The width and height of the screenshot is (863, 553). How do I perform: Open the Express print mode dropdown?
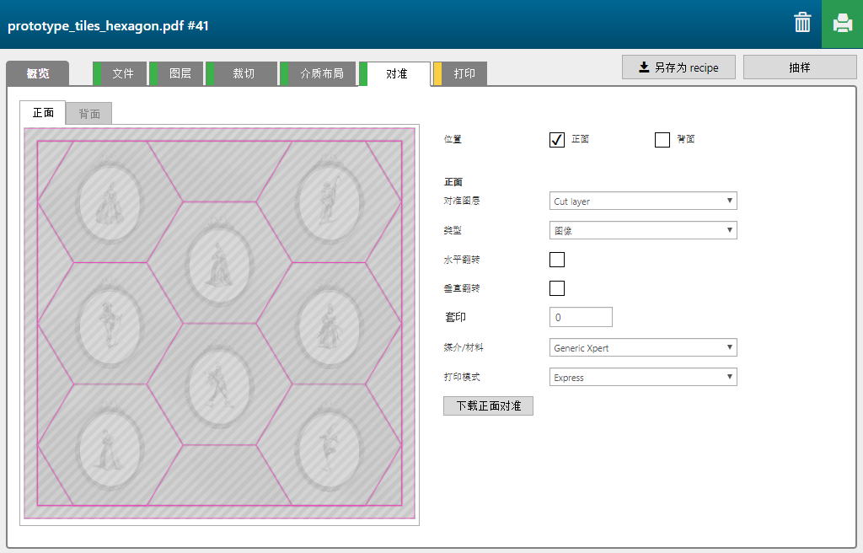pyautogui.click(x=643, y=378)
